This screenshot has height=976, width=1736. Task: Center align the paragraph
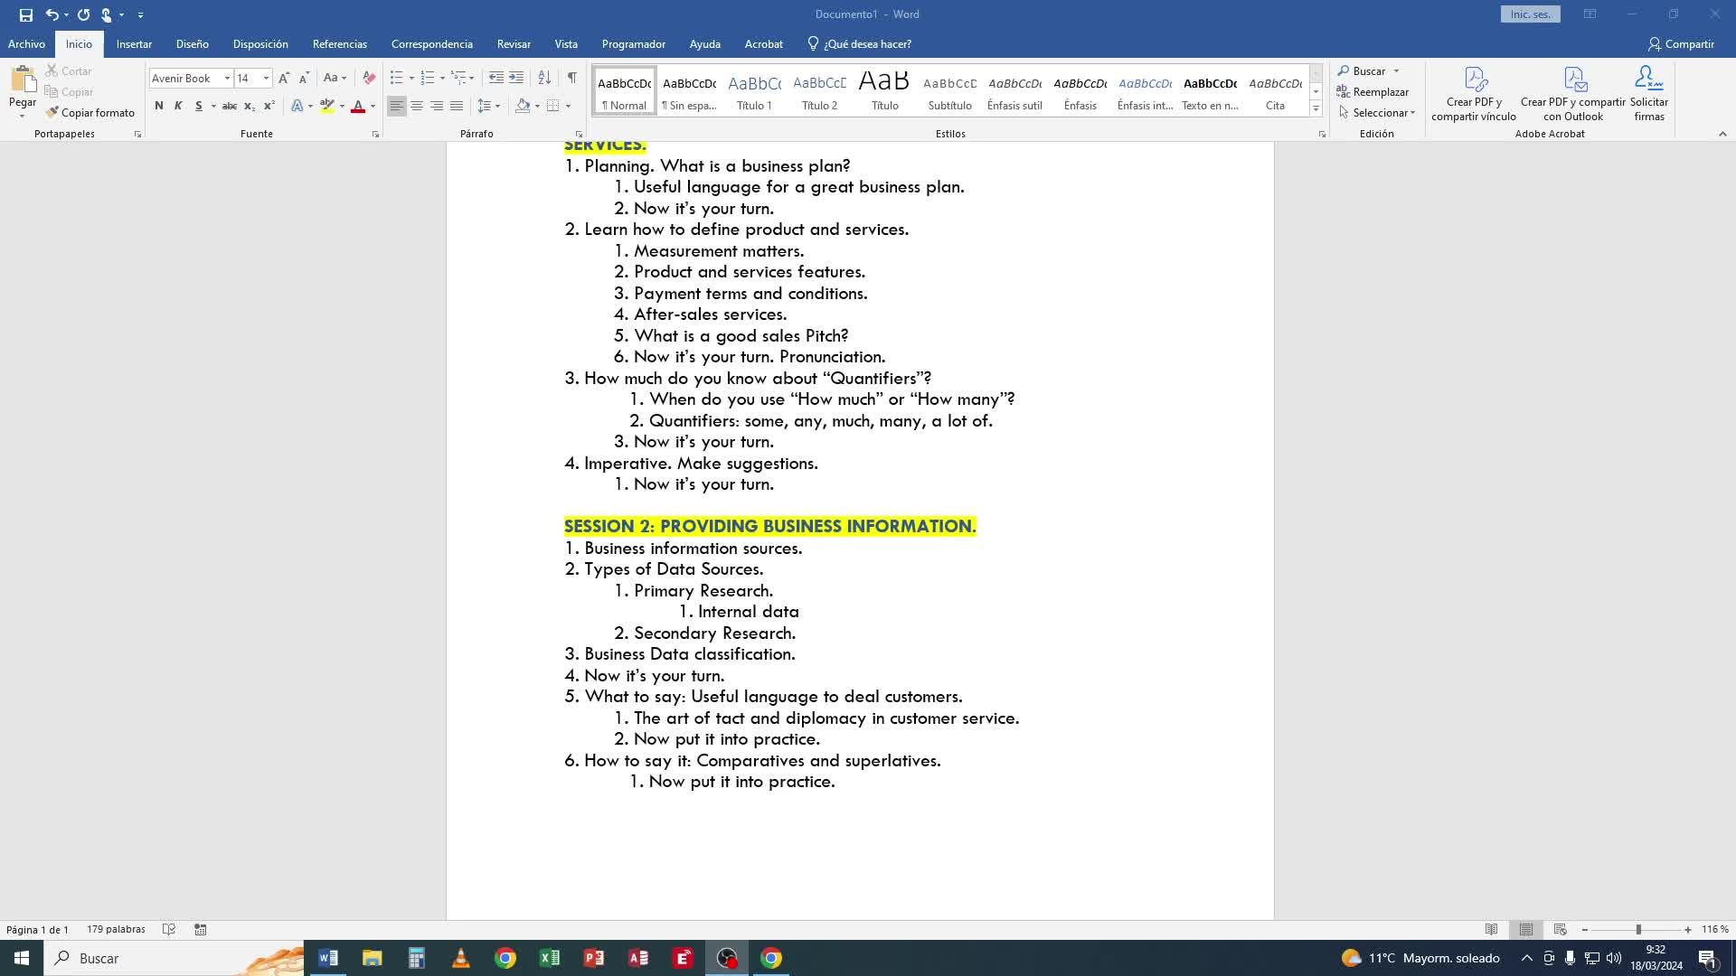pos(417,106)
